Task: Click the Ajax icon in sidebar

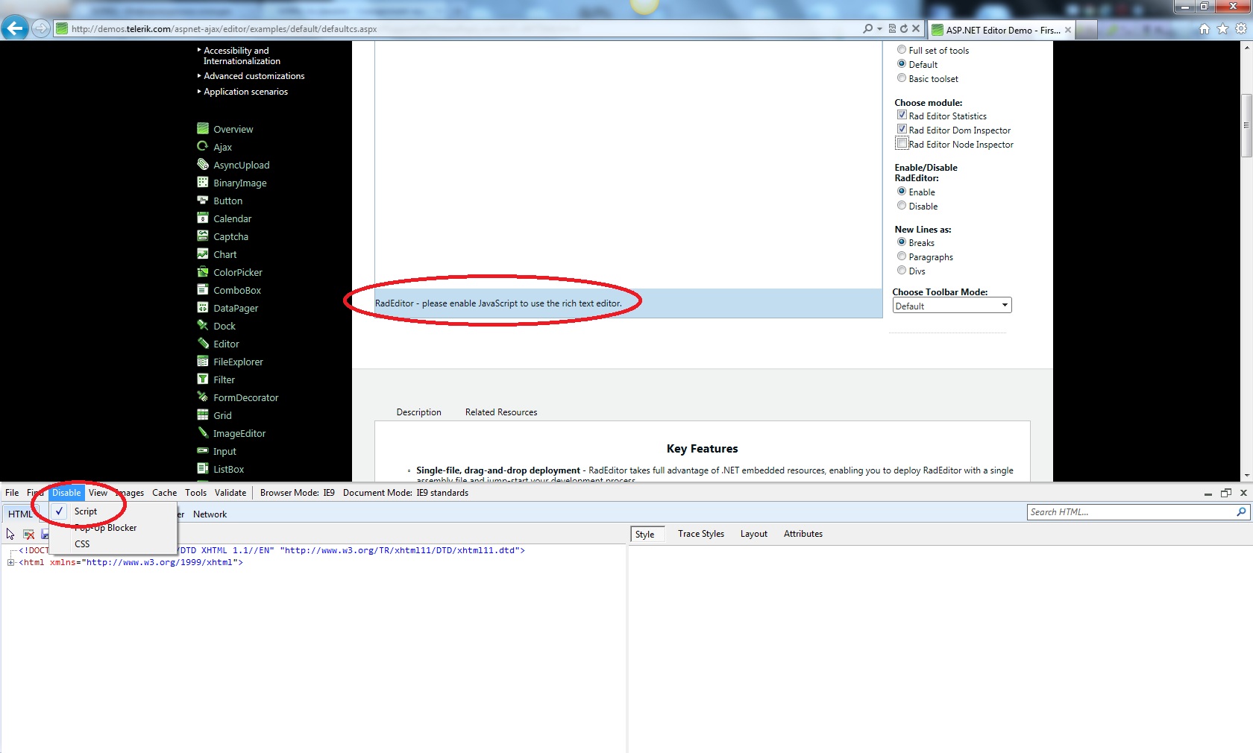Action: (x=203, y=146)
